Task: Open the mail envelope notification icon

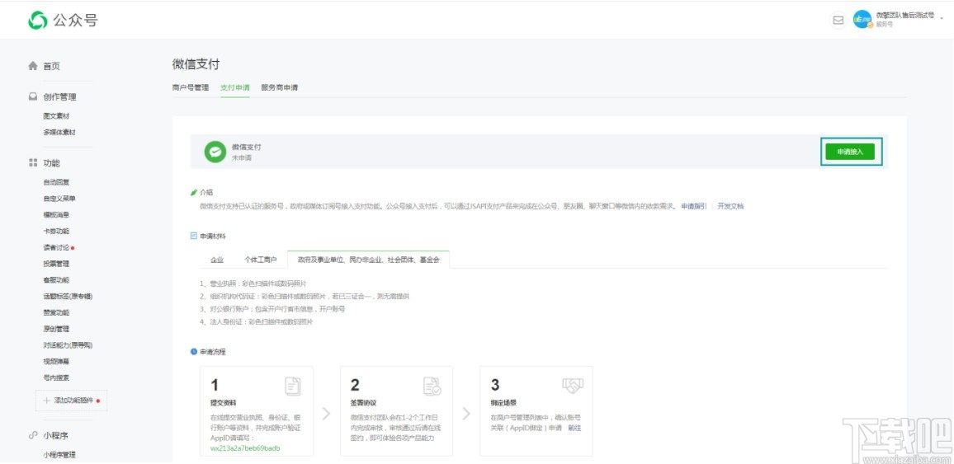Action: [x=838, y=20]
